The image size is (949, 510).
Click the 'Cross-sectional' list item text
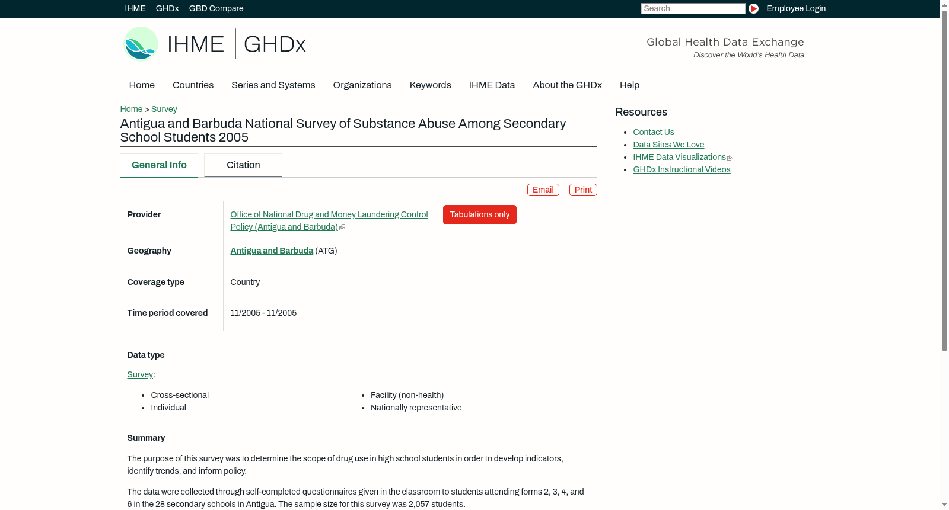(180, 395)
